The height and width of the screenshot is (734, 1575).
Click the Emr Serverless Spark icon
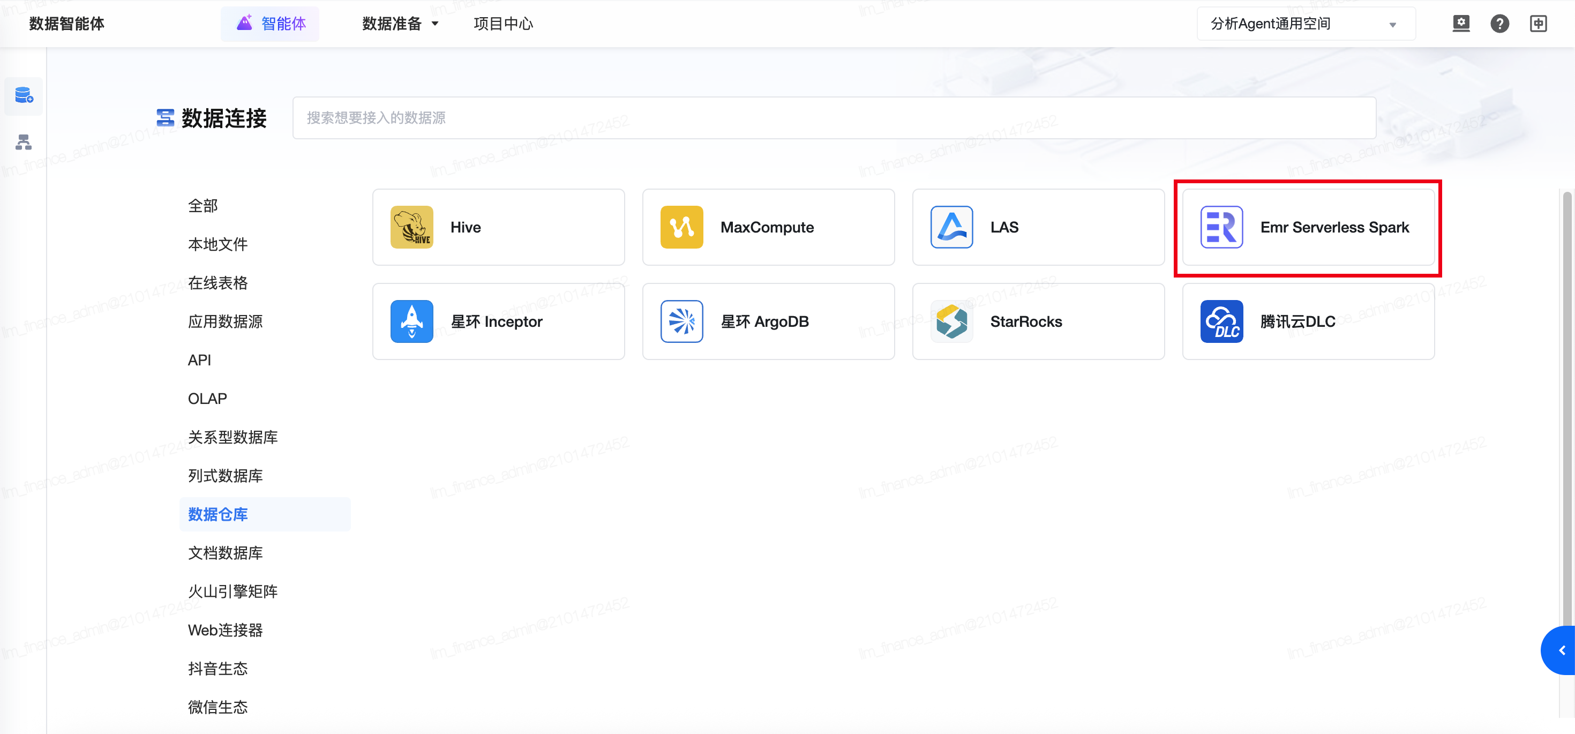click(x=1221, y=227)
